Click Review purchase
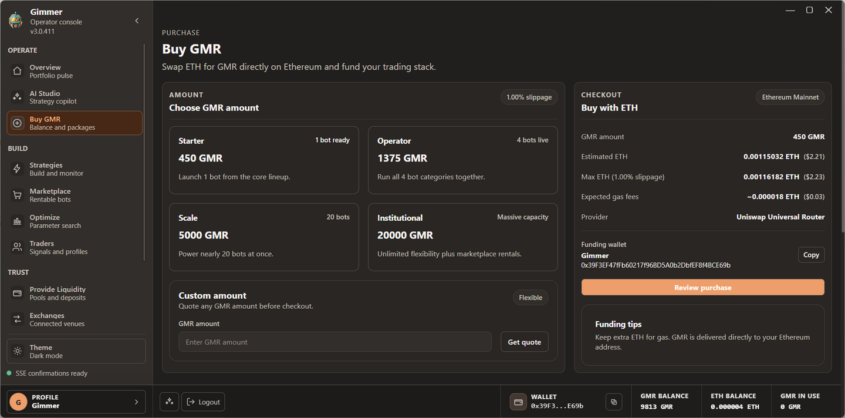845x418 pixels. tap(703, 287)
